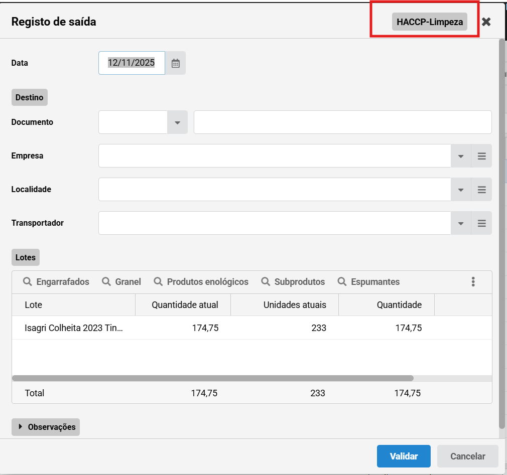Image resolution: width=507 pixels, height=475 pixels.
Task: Search Subprodutos lots
Action: click(293, 282)
